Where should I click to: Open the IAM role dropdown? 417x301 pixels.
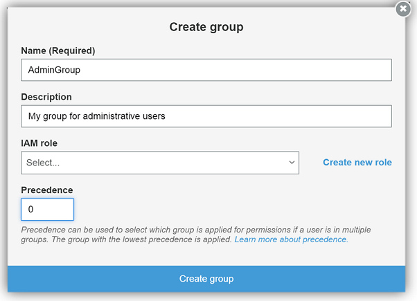point(160,163)
